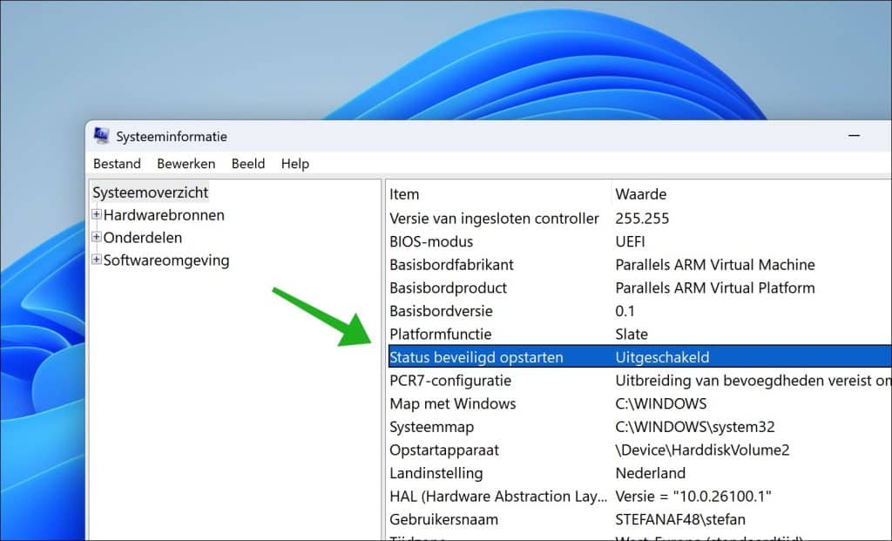Open the Bestand menu

[x=116, y=164]
